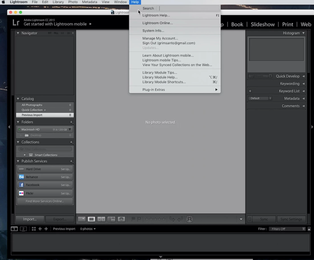Hide filmstrip with bottom edge arrow
Viewport: 314px width, 260px height.
(161, 257)
